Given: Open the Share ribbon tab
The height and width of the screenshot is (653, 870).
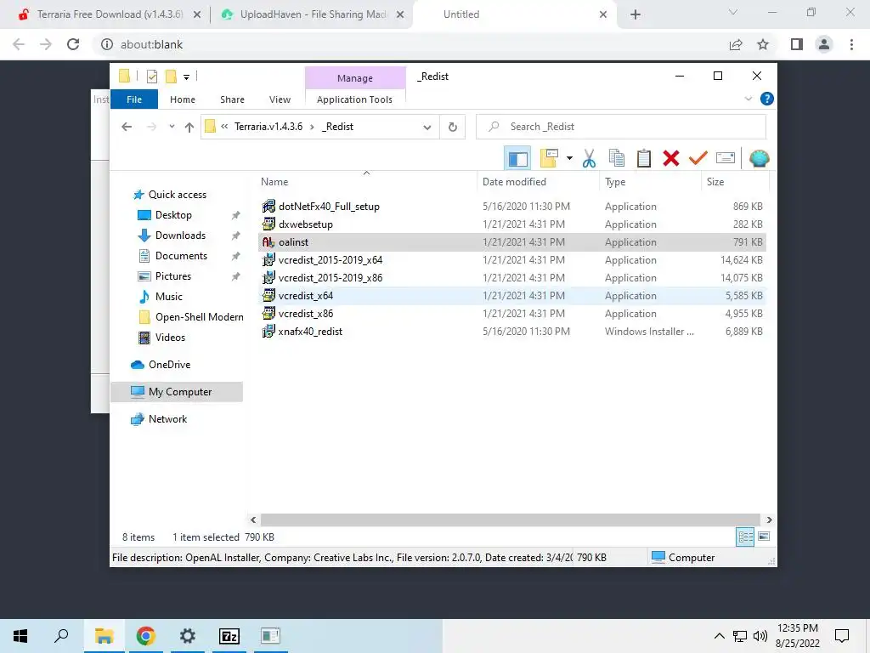Looking at the screenshot, I should coord(232,99).
